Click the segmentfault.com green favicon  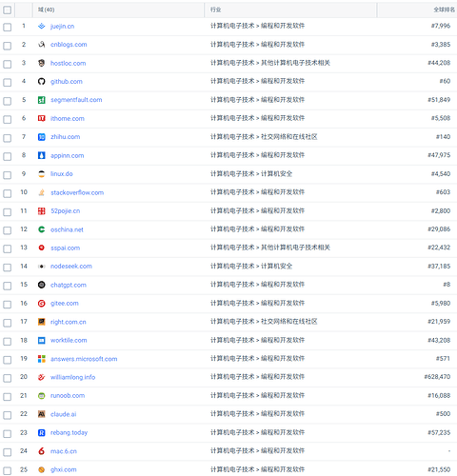point(42,100)
